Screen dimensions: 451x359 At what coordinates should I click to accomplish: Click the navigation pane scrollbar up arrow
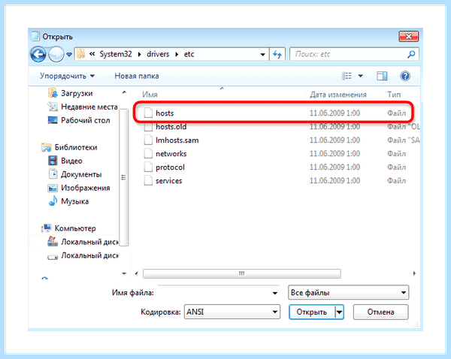pyautogui.click(x=124, y=92)
